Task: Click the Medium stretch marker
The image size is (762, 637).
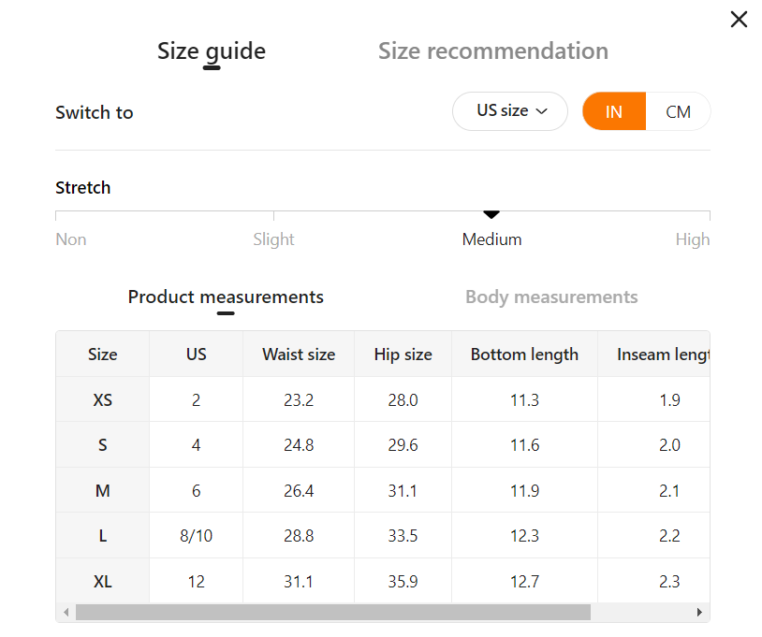Action: [491, 214]
